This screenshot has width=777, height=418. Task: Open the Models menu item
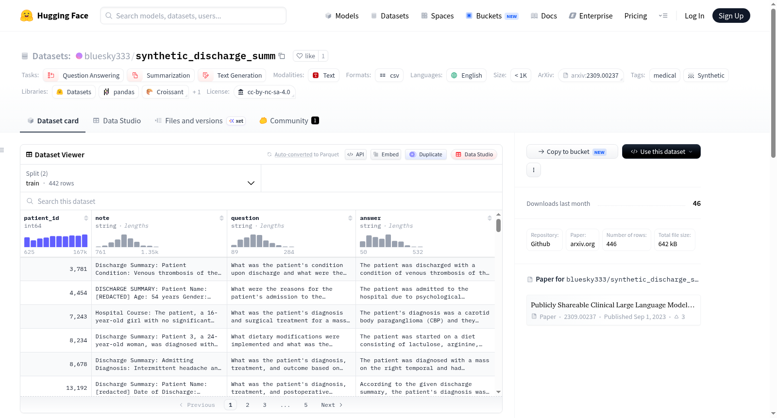[x=342, y=16]
